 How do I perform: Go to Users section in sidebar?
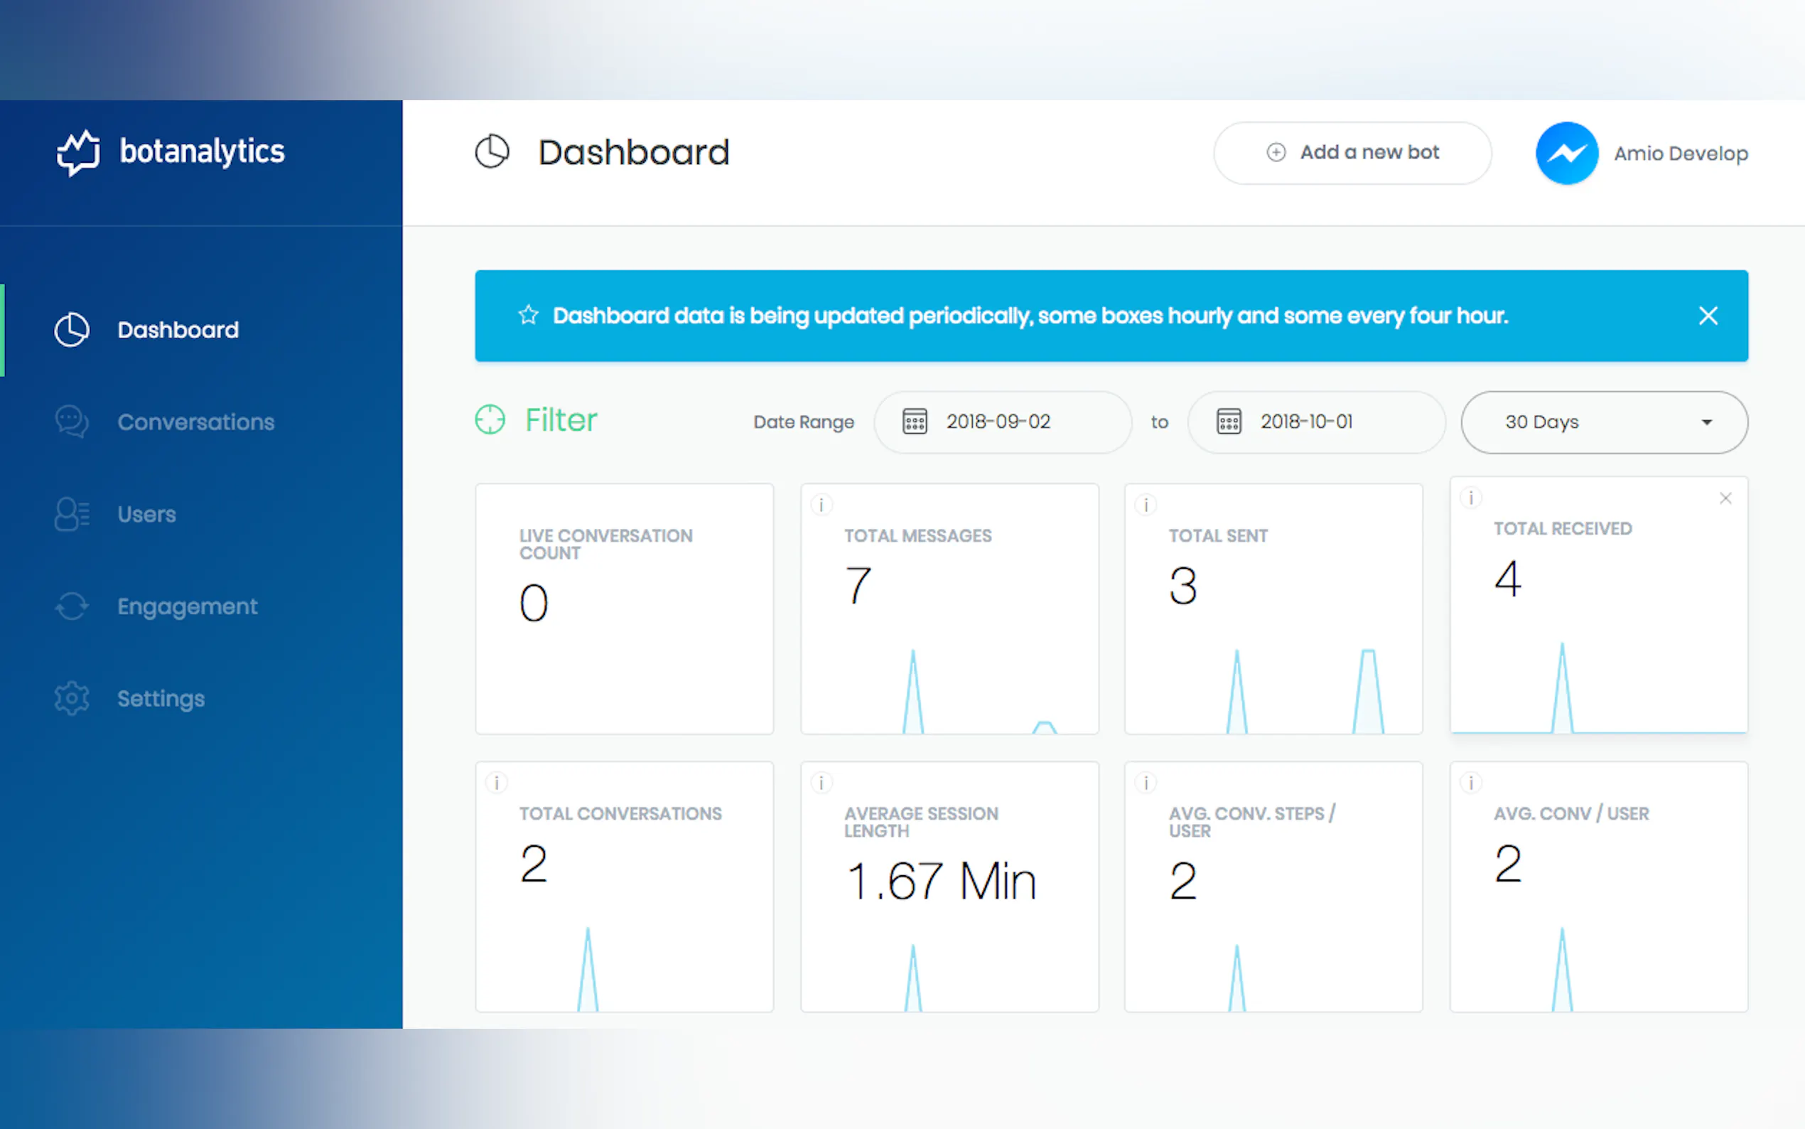(146, 515)
